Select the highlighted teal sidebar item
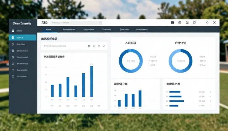The image size is (228, 131). 22,37
